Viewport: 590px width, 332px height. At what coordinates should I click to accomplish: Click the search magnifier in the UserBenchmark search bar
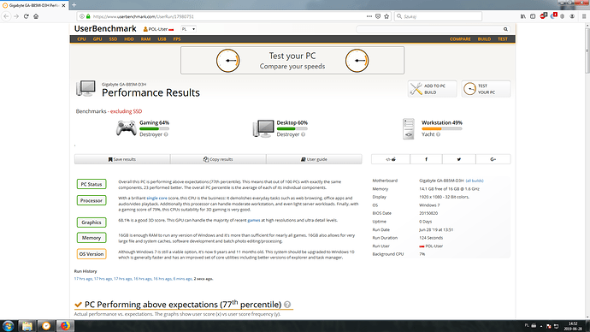pos(505,29)
